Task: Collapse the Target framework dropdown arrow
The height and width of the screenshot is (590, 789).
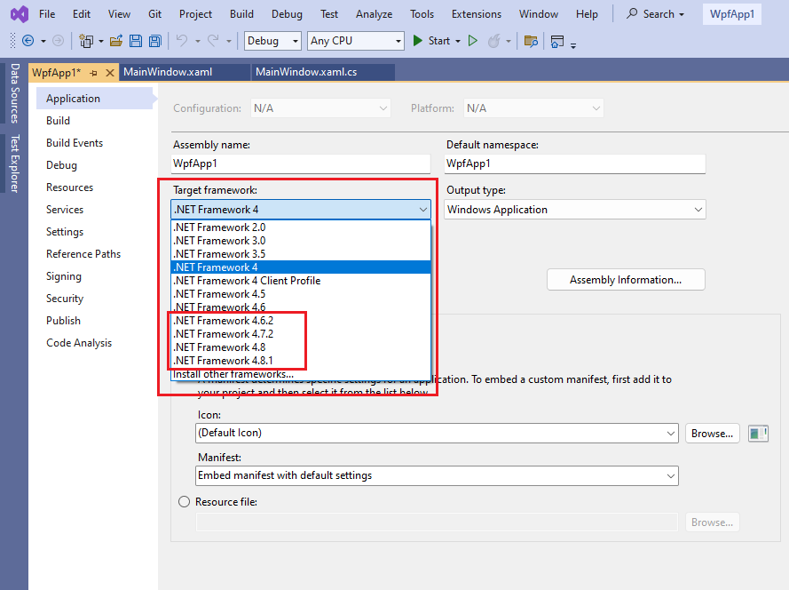Action: tap(423, 210)
